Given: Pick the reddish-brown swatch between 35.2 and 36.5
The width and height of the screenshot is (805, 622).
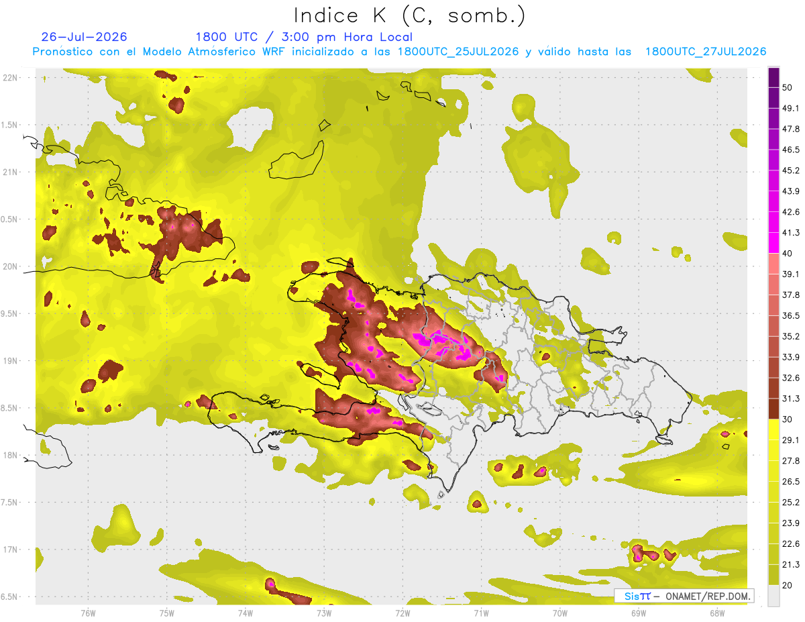Looking at the screenshot, I should click(x=773, y=326).
